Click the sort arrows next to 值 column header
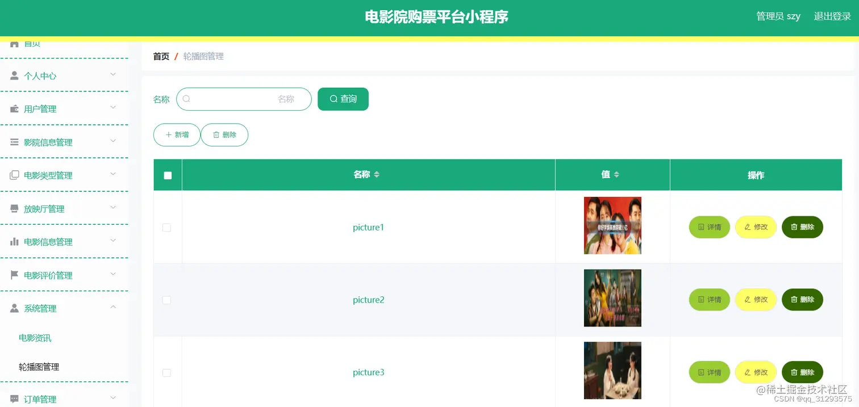This screenshot has height=407, width=859. click(x=616, y=174)
